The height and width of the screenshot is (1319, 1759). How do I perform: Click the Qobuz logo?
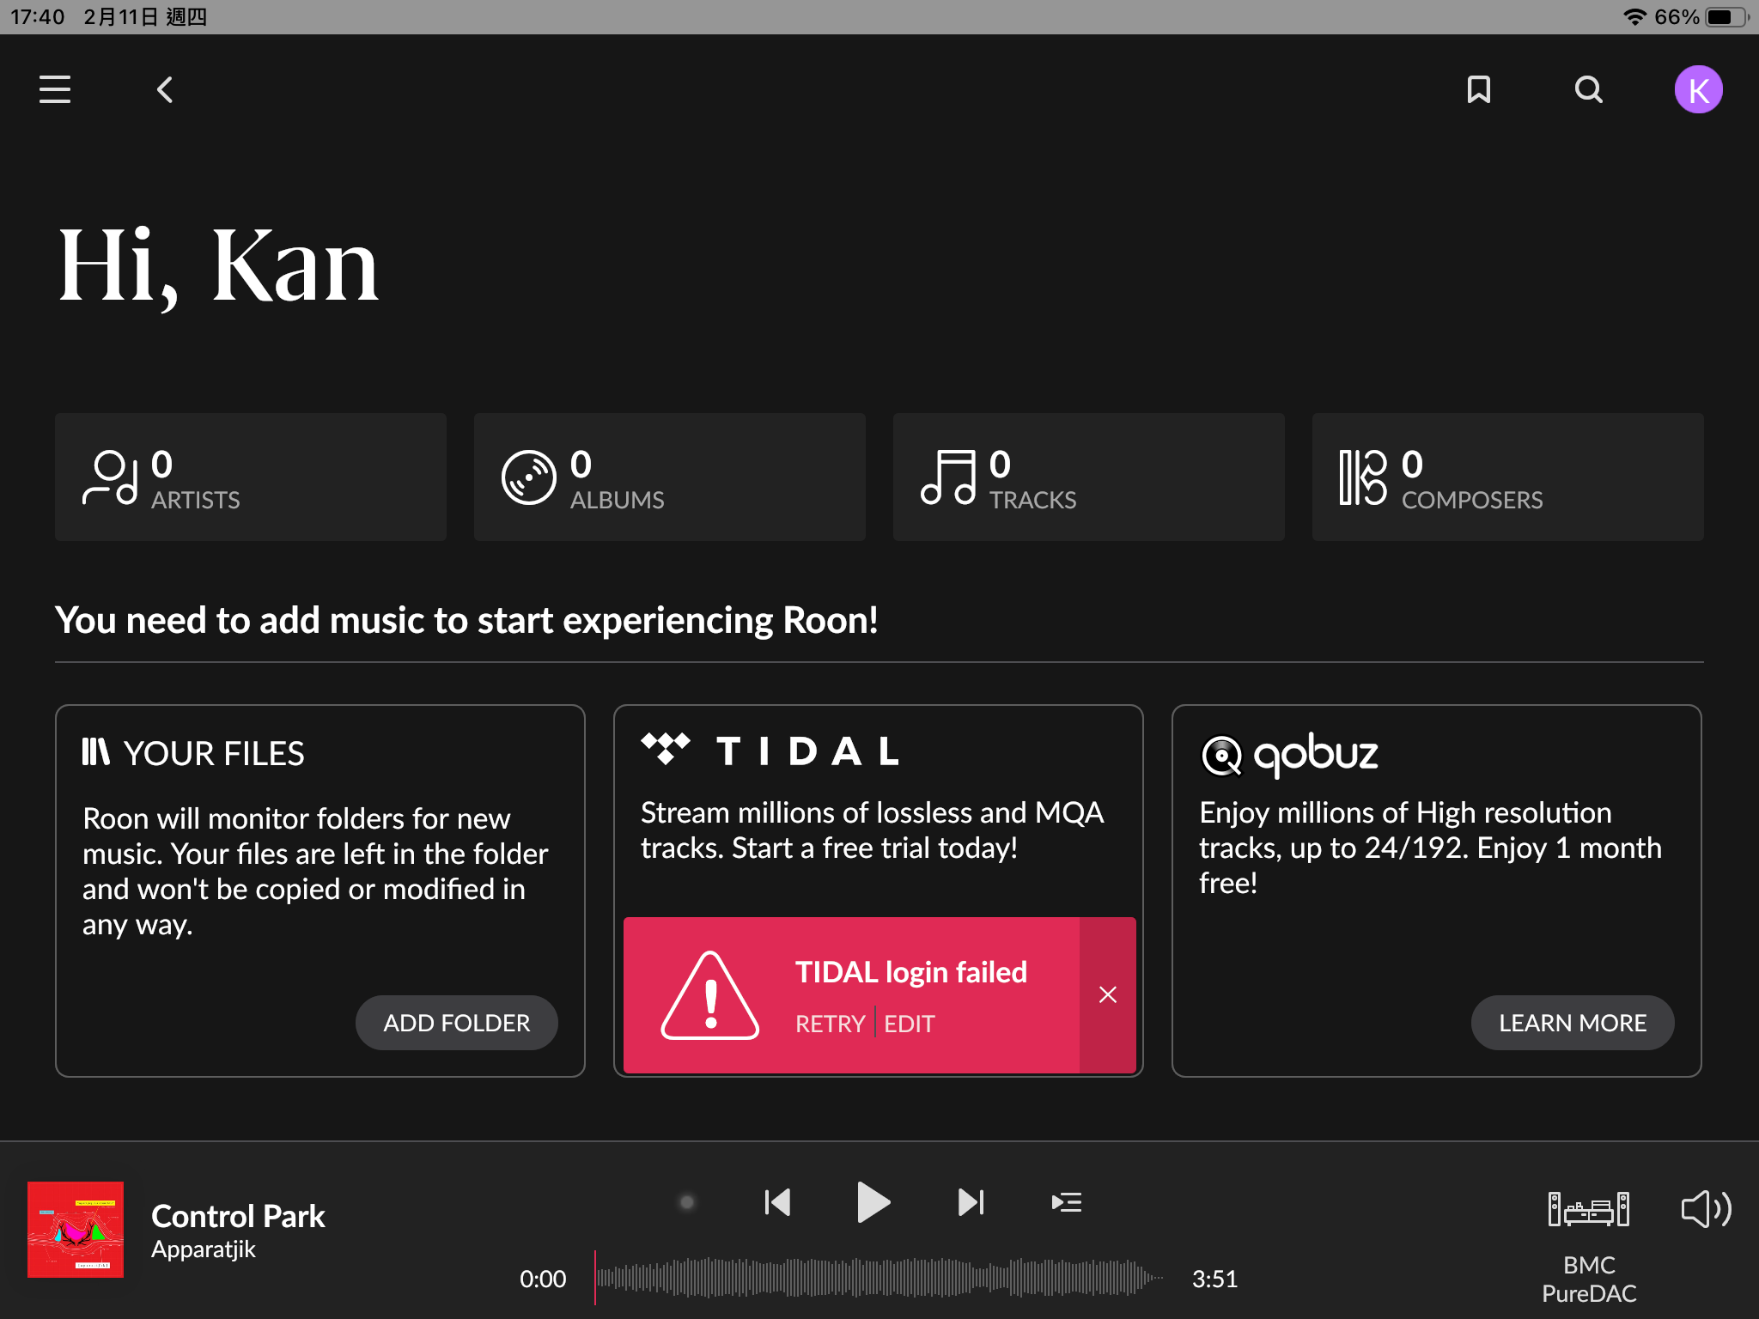pyautogui.click(x=1288, y=754)
